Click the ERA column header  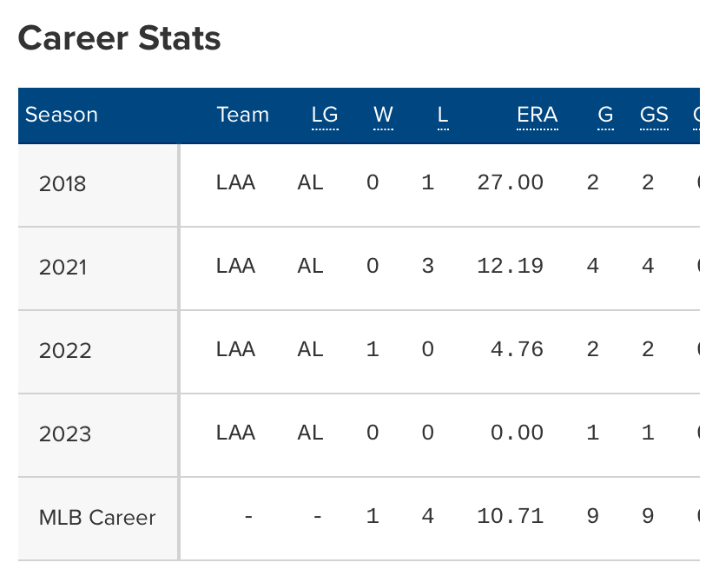(537, 115)
